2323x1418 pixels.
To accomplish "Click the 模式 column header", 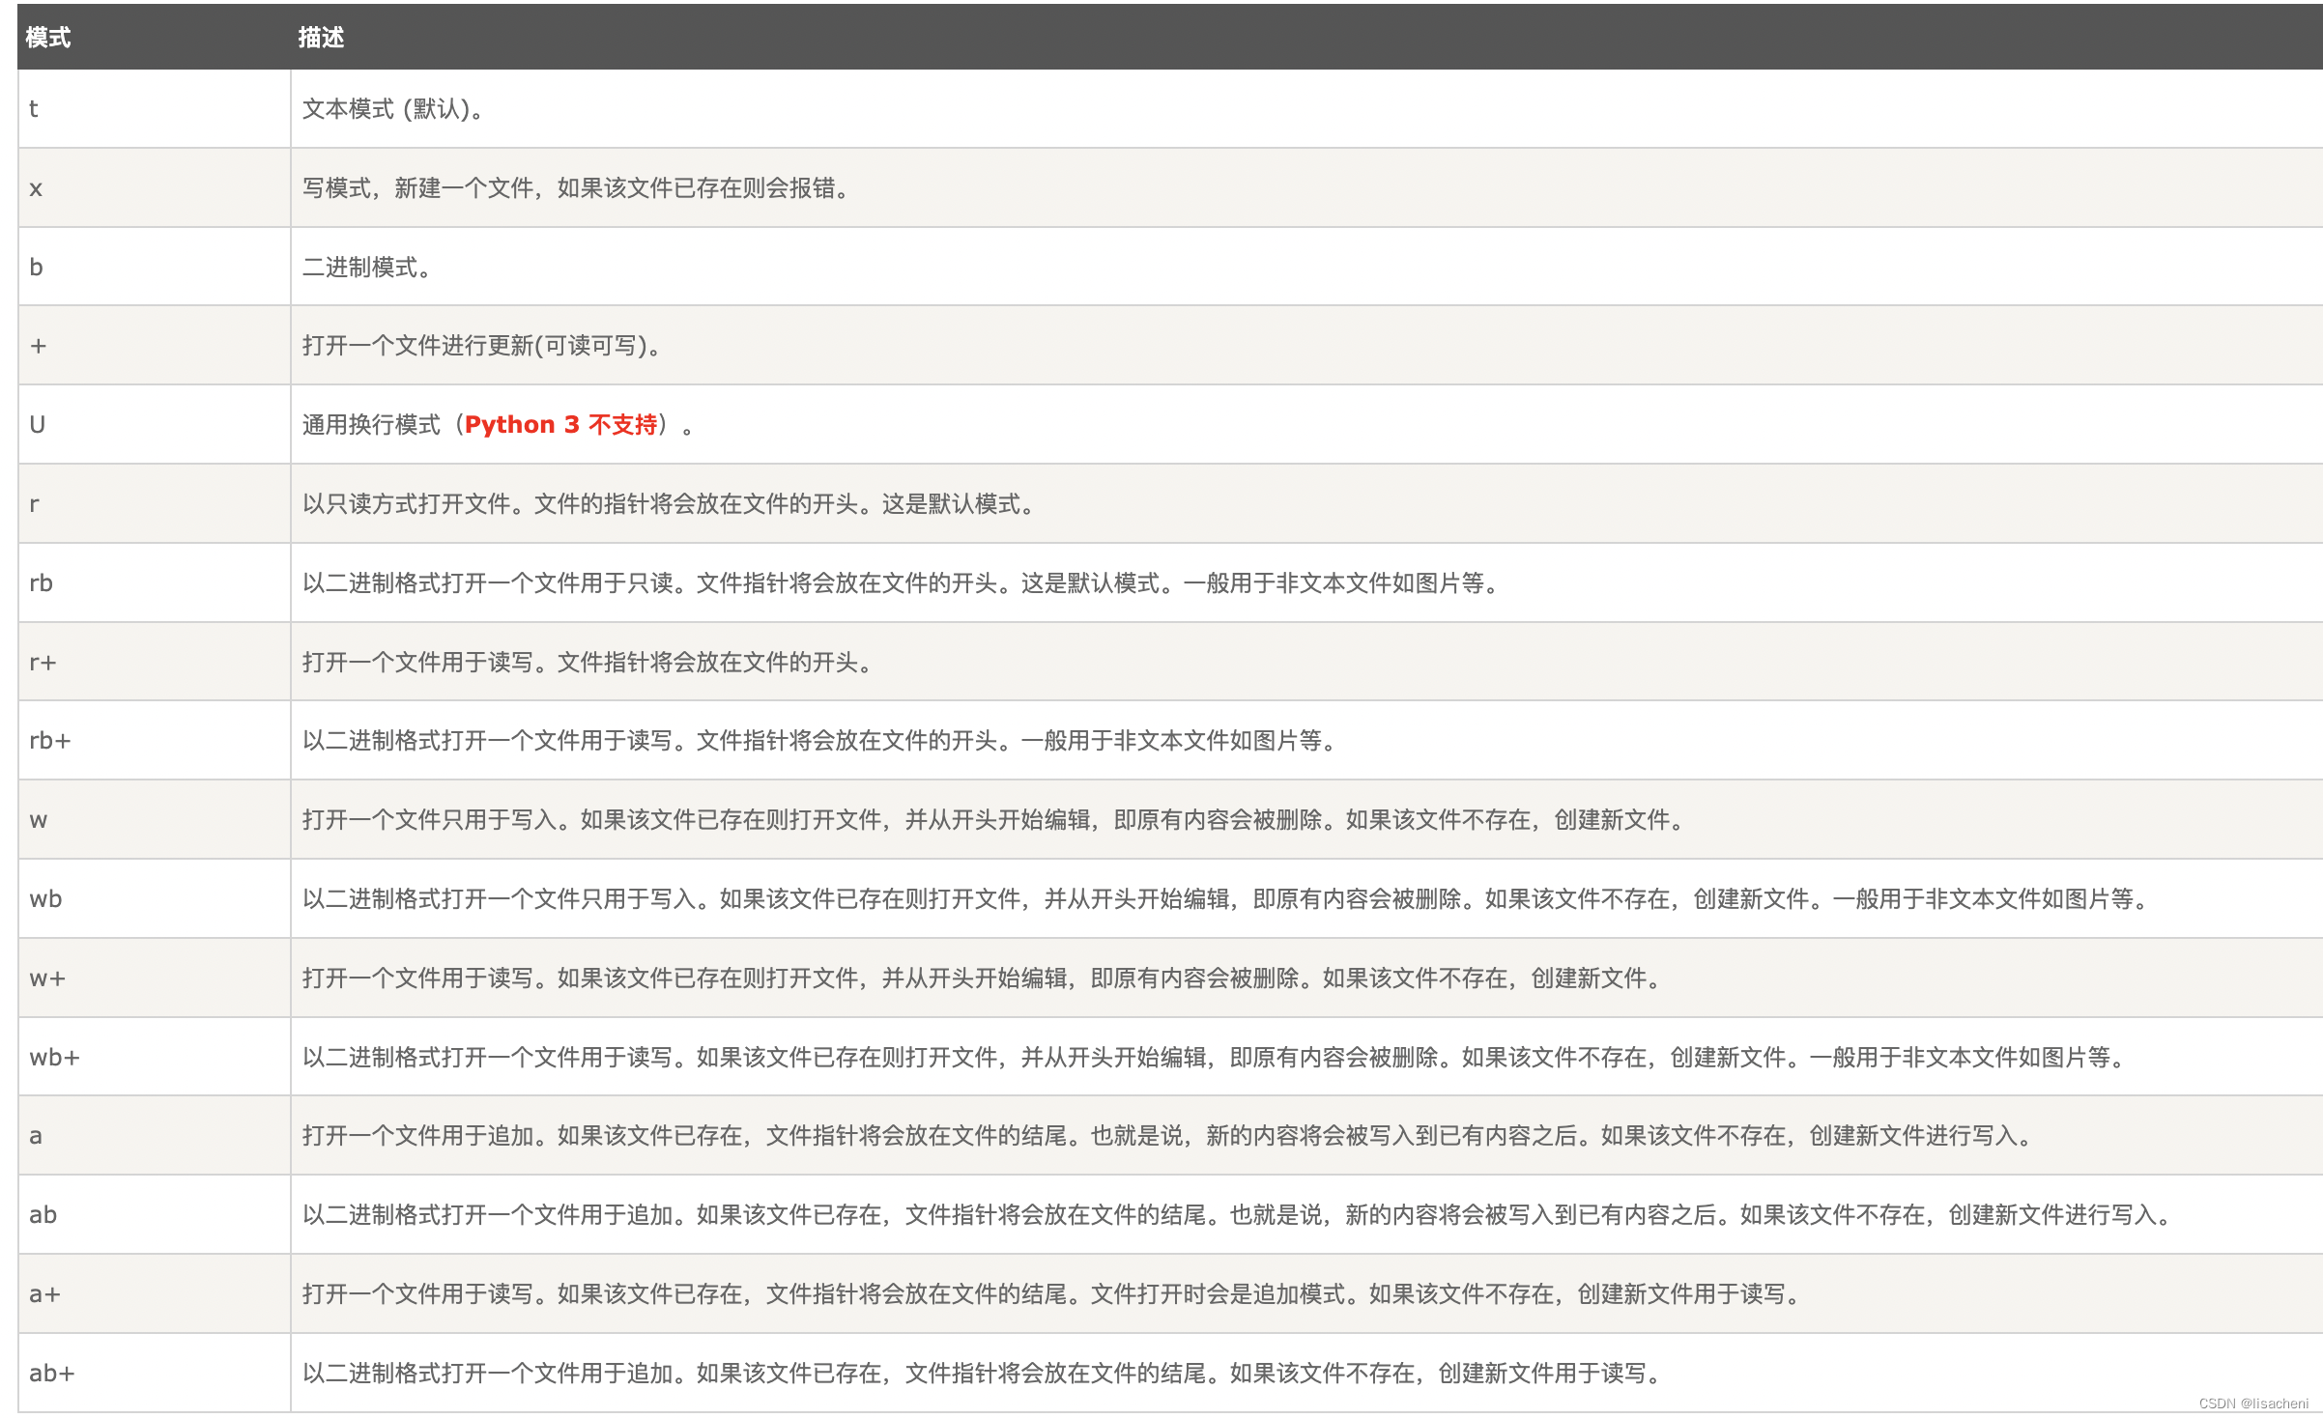I will click(48, 38).
